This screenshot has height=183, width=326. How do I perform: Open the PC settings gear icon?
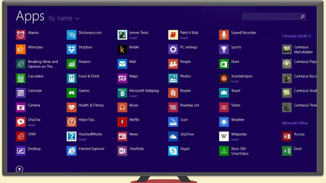coord(173,49)
